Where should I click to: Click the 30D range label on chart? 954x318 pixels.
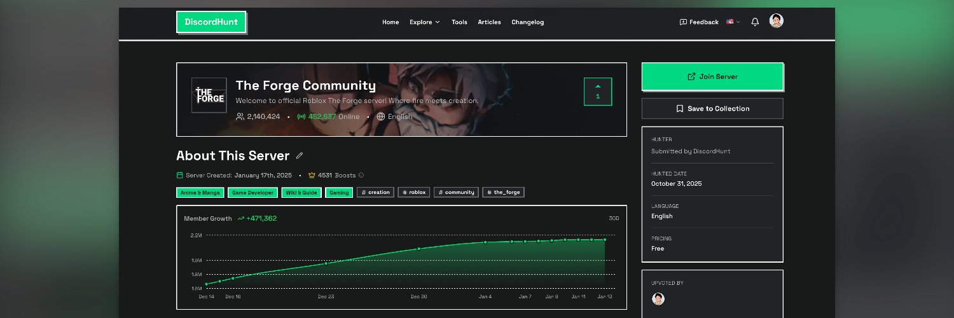coord(614,219)
